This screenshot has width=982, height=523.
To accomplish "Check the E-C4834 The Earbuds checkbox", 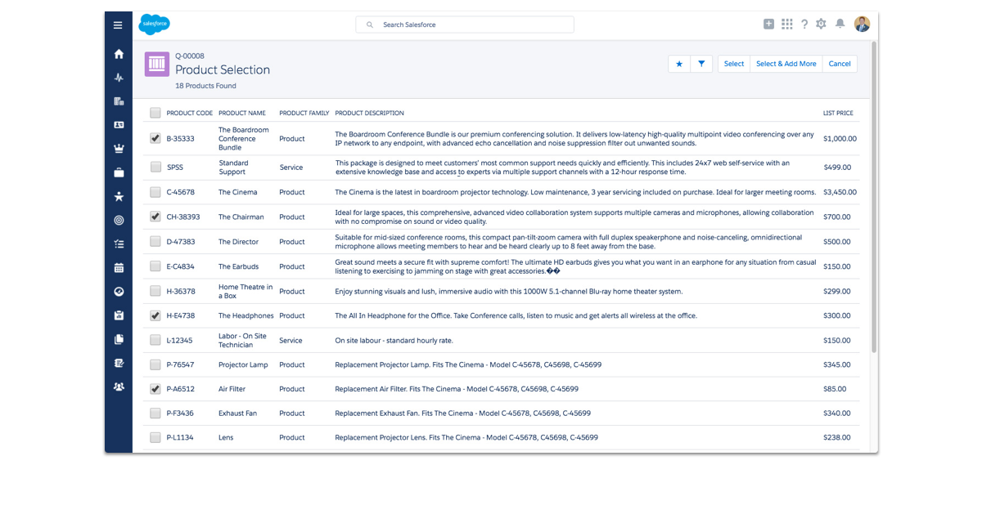I will 155,266.
